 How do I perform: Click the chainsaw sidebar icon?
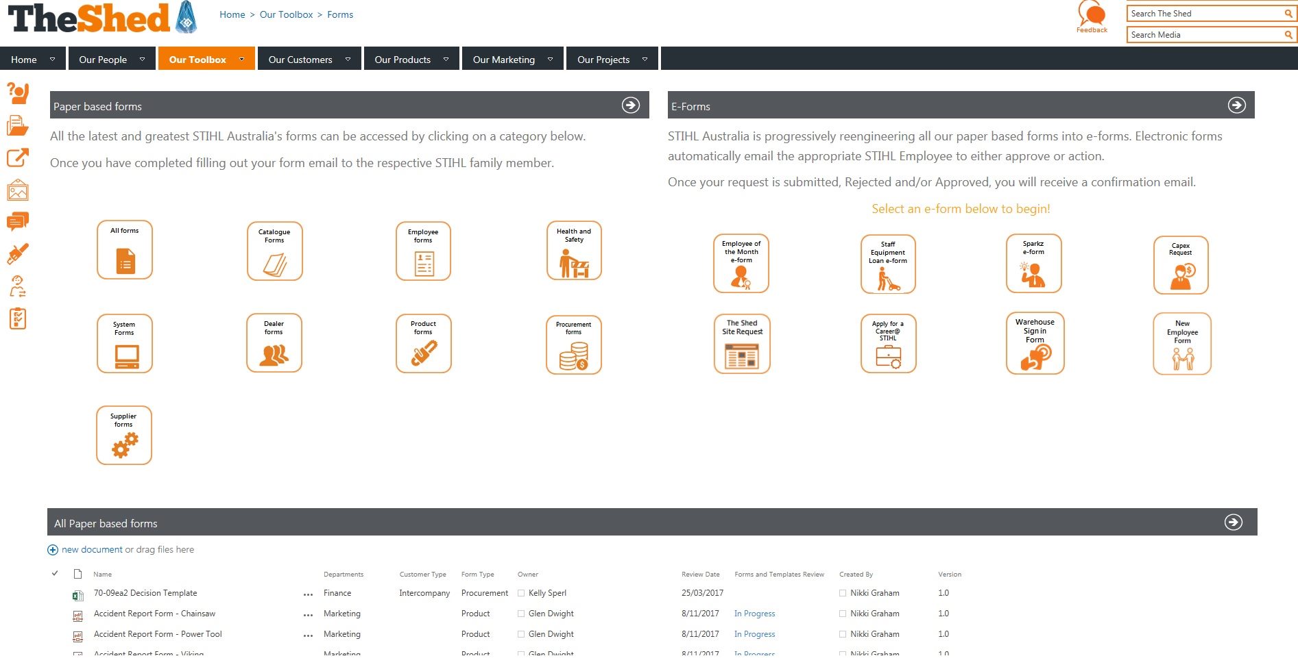[x=18, y=254]
